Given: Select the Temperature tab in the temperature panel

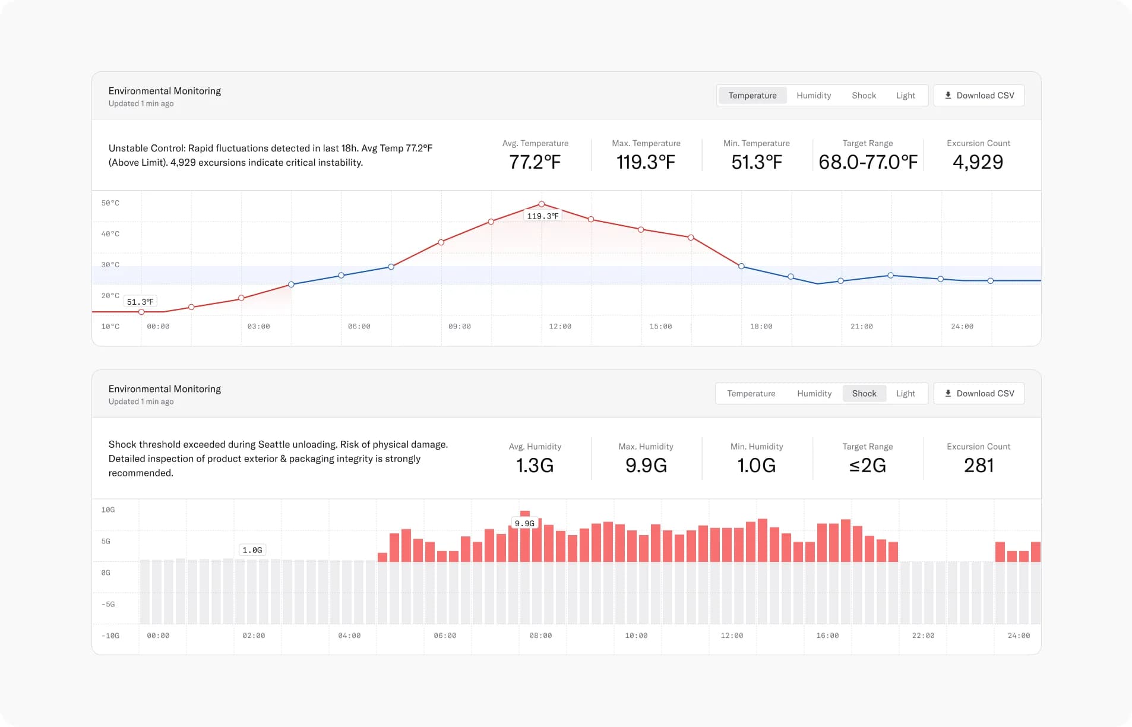Looking at the screenshot, I should tap(752, 96).
